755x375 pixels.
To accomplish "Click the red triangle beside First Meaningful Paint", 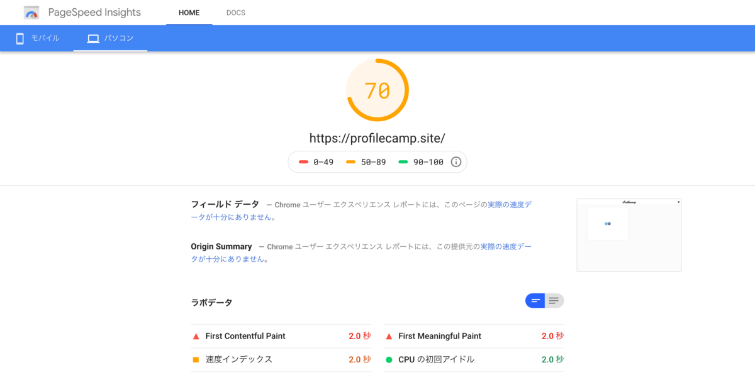I will coord(389,337).
